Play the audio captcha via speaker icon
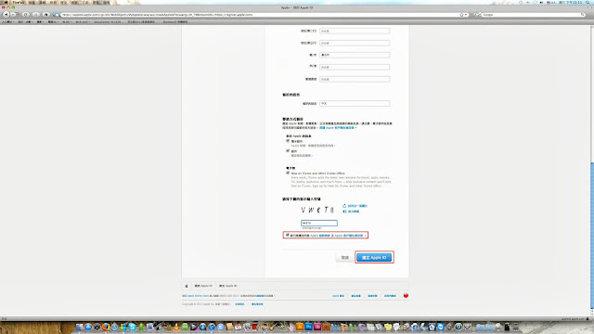 (x=344, y=212)
